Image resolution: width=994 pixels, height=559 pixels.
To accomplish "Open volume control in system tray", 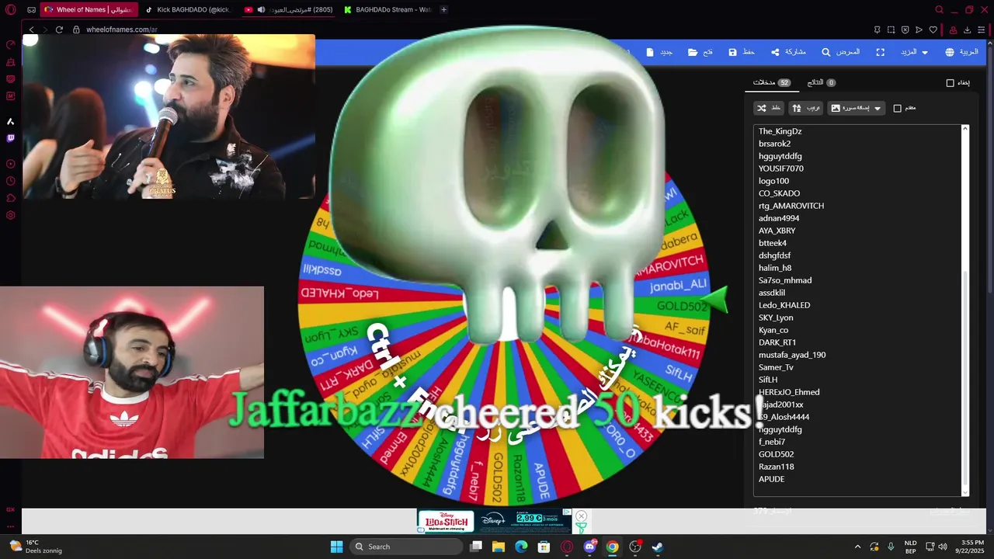I will pos(941,547).
